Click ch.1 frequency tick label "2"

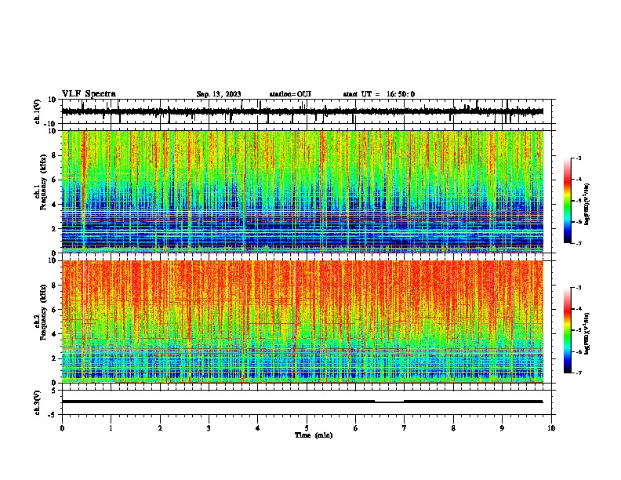[54, 229]
